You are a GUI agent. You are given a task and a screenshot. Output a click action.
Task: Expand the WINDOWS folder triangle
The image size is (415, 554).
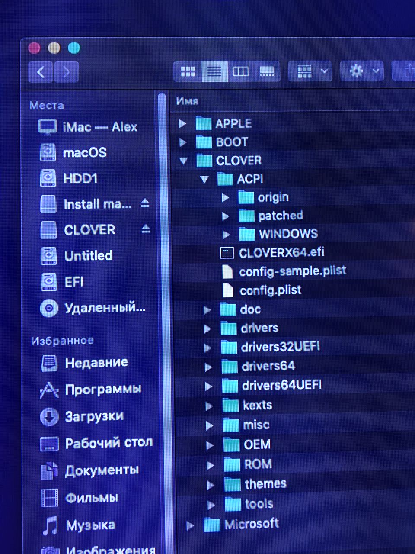coord(226,235)
